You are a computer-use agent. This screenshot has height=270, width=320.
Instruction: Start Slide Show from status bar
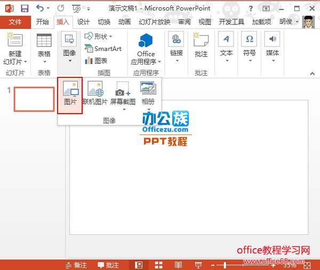click(x=198, y=265)
